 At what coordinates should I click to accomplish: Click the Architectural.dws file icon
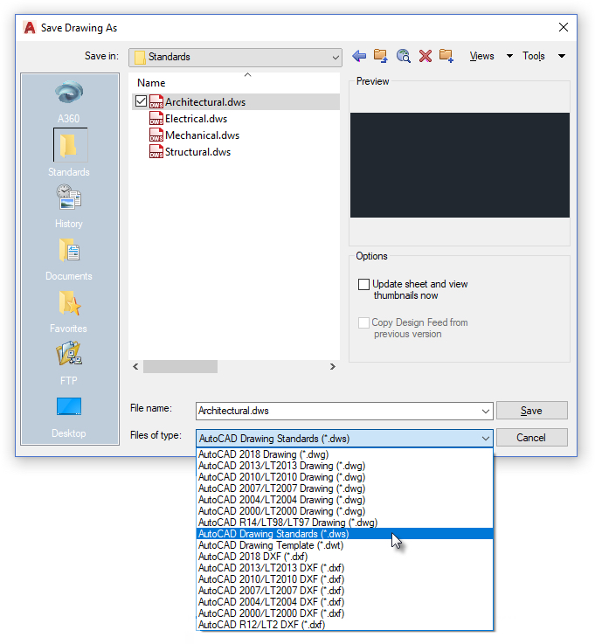click(156, 101)
